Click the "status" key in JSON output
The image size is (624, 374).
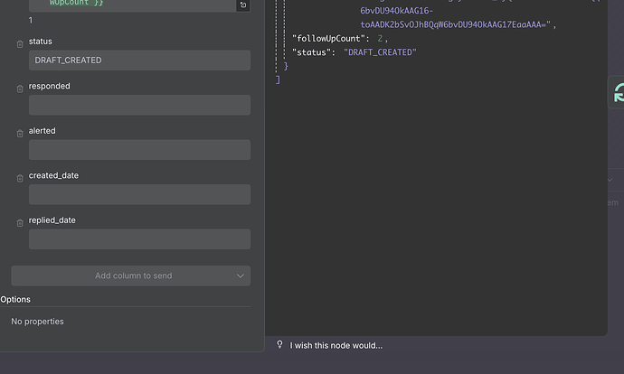tap(311, 52)
